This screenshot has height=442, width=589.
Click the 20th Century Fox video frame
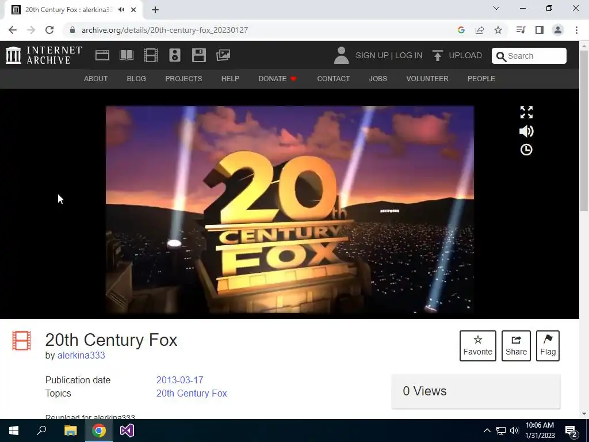tap(290, 209)
